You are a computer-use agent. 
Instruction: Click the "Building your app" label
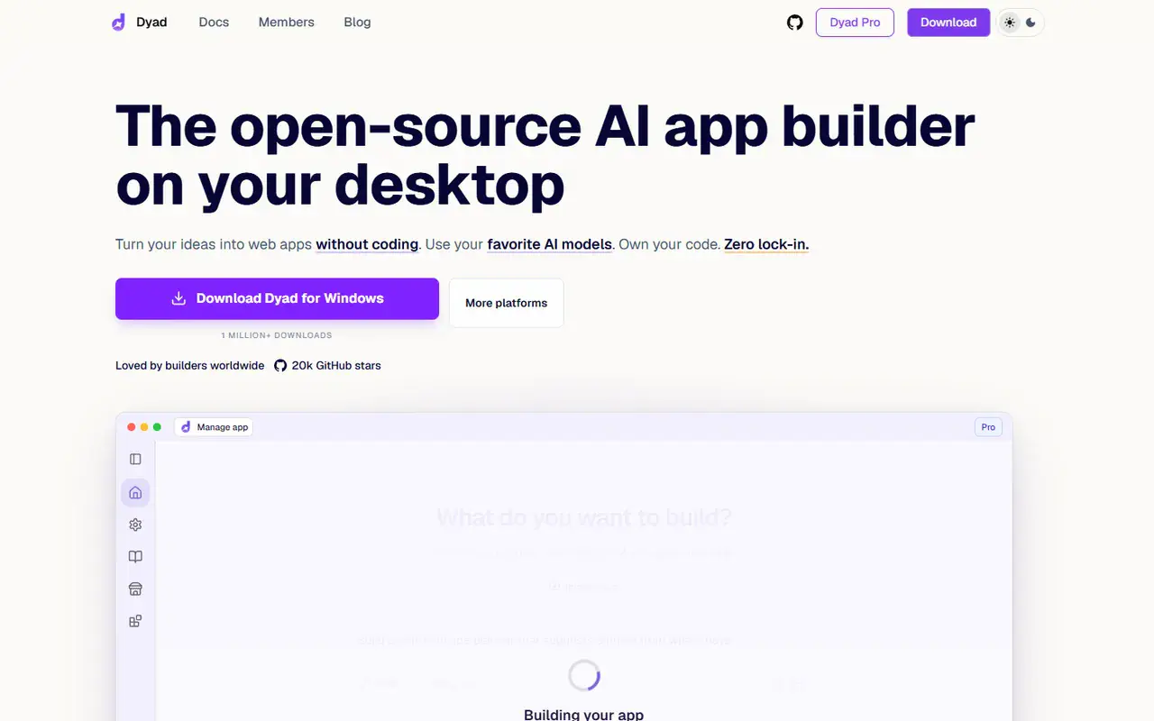(584, 714)
